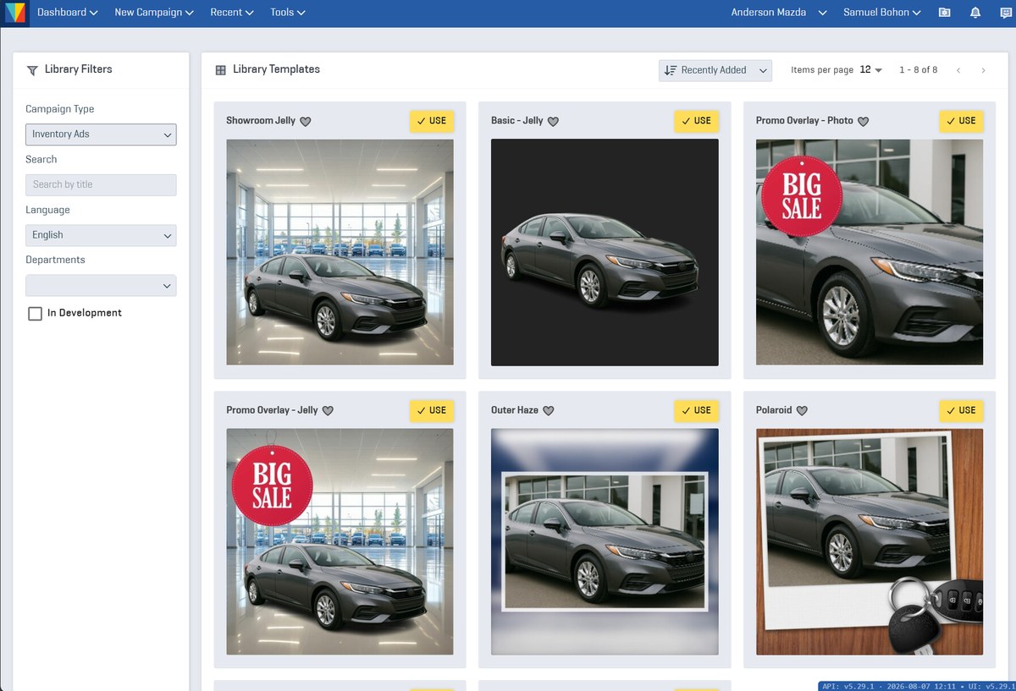This screenshot has width=1016, height=691.
Task: Open the Polaroid preview thumbnail
Action: click(870, 541)
